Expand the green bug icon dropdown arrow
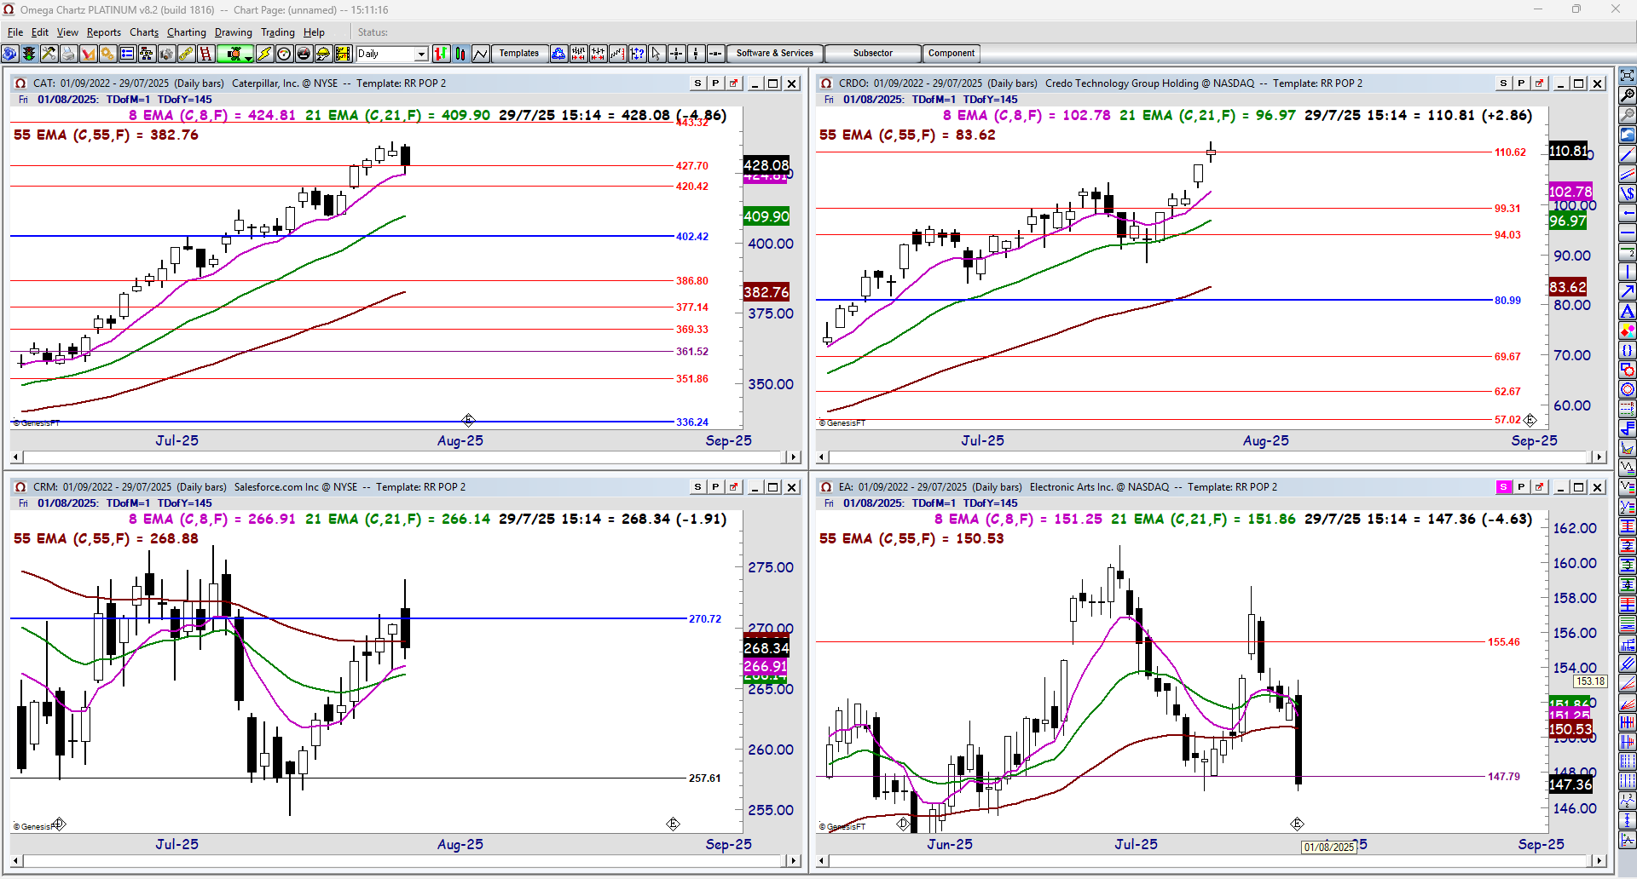 248,58
